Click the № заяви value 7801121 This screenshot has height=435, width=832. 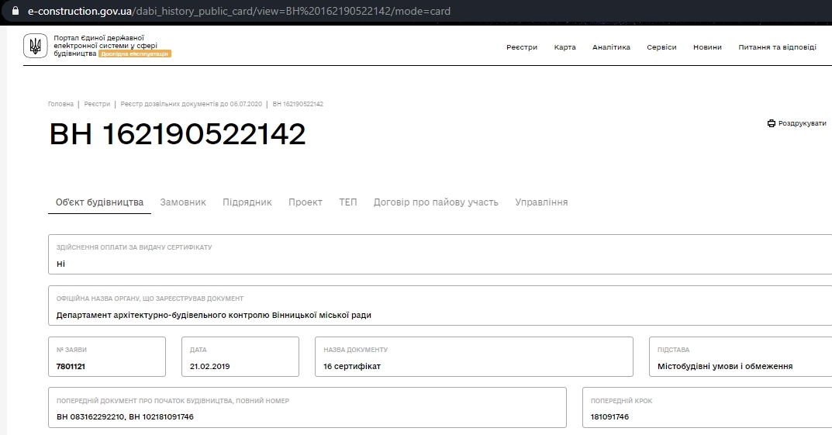(x=71, y=366)
